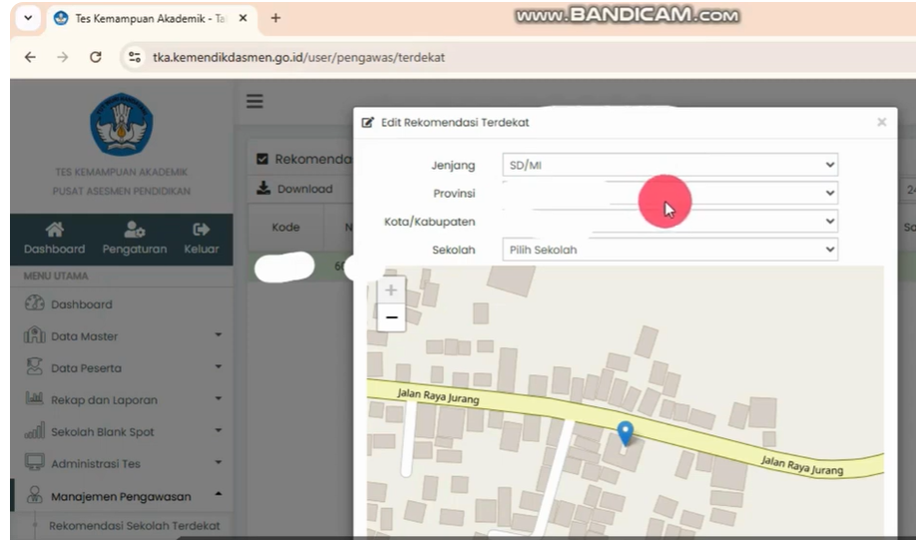
Task: Open the Sekolah dropdown showing Pilih Sekolah
Action: [x=669, y=250]
